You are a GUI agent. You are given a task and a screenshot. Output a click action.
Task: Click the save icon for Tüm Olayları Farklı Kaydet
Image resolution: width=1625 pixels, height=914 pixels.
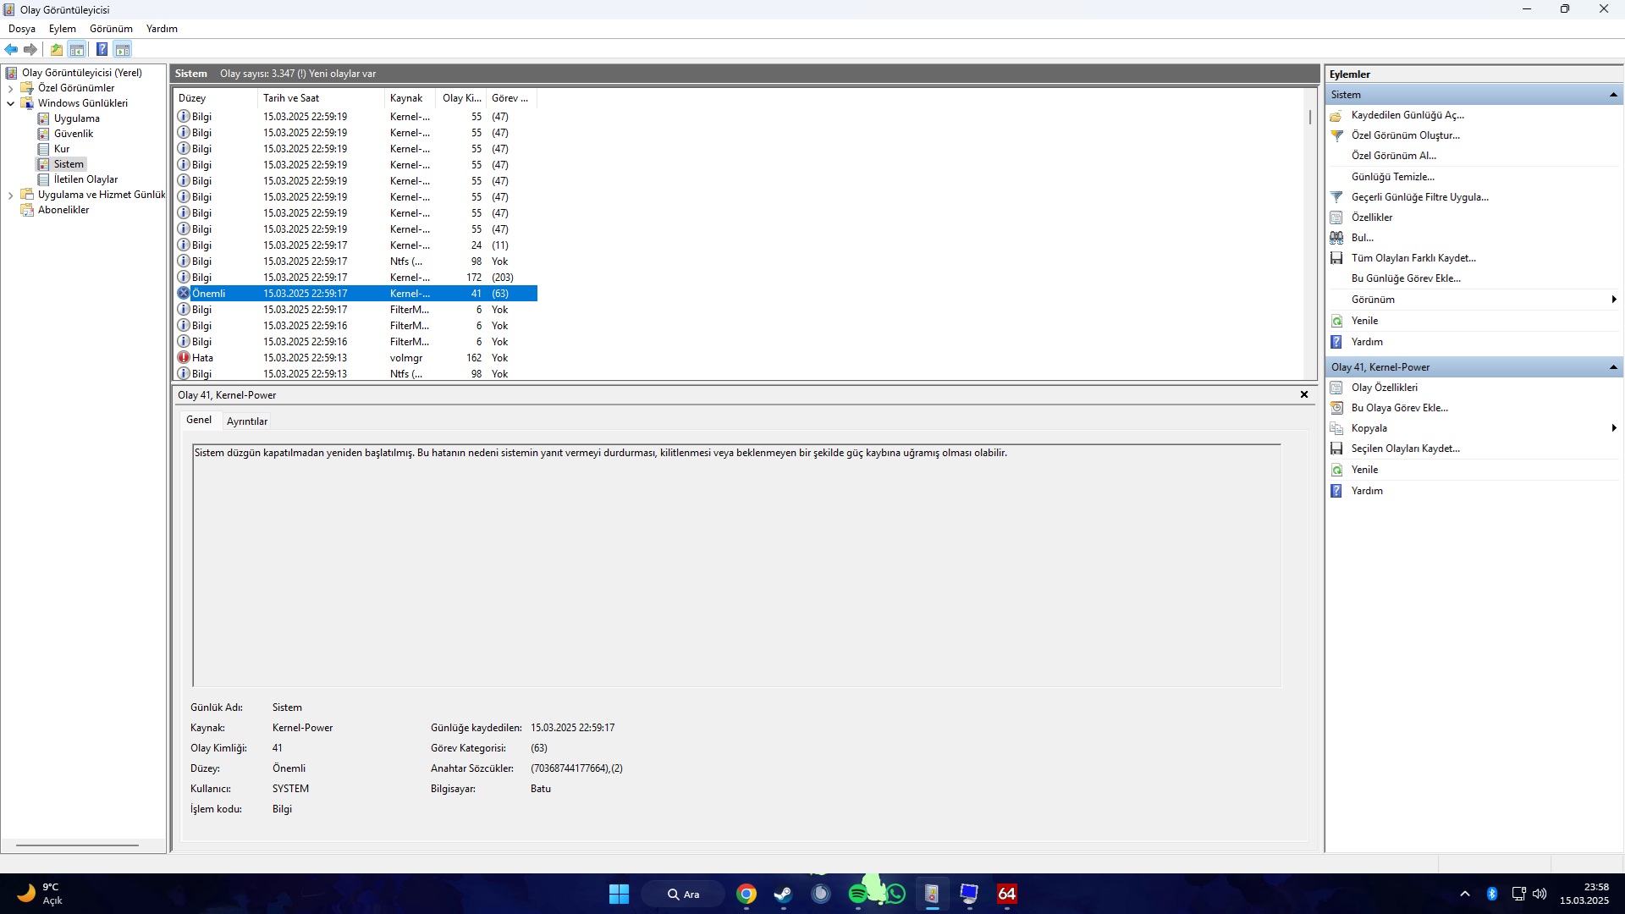point(1336,258)
